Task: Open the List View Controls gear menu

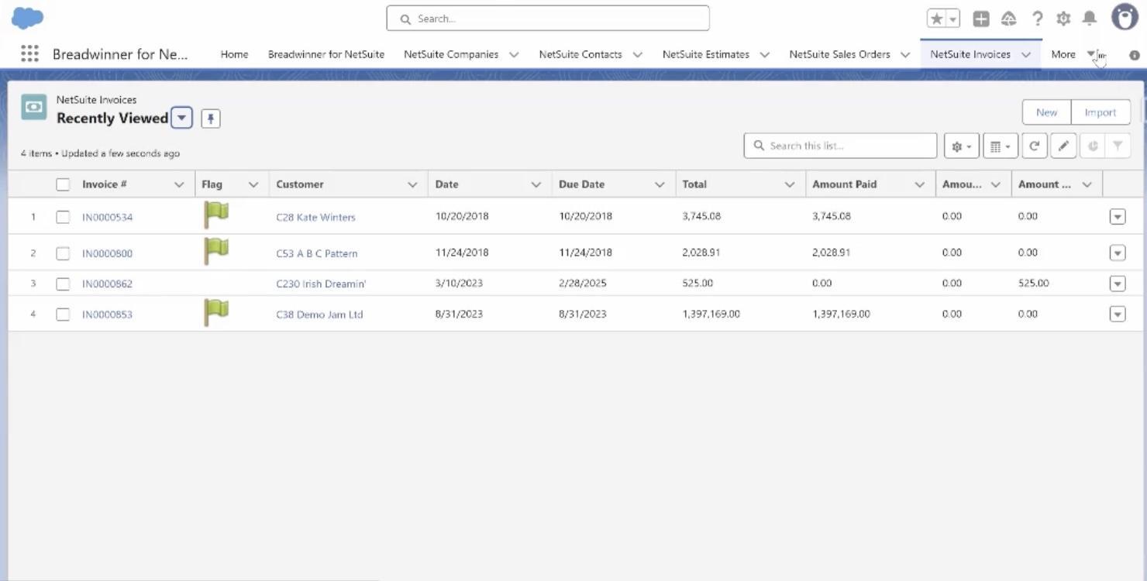Action: pyautogui.click(x=959, y=145)
